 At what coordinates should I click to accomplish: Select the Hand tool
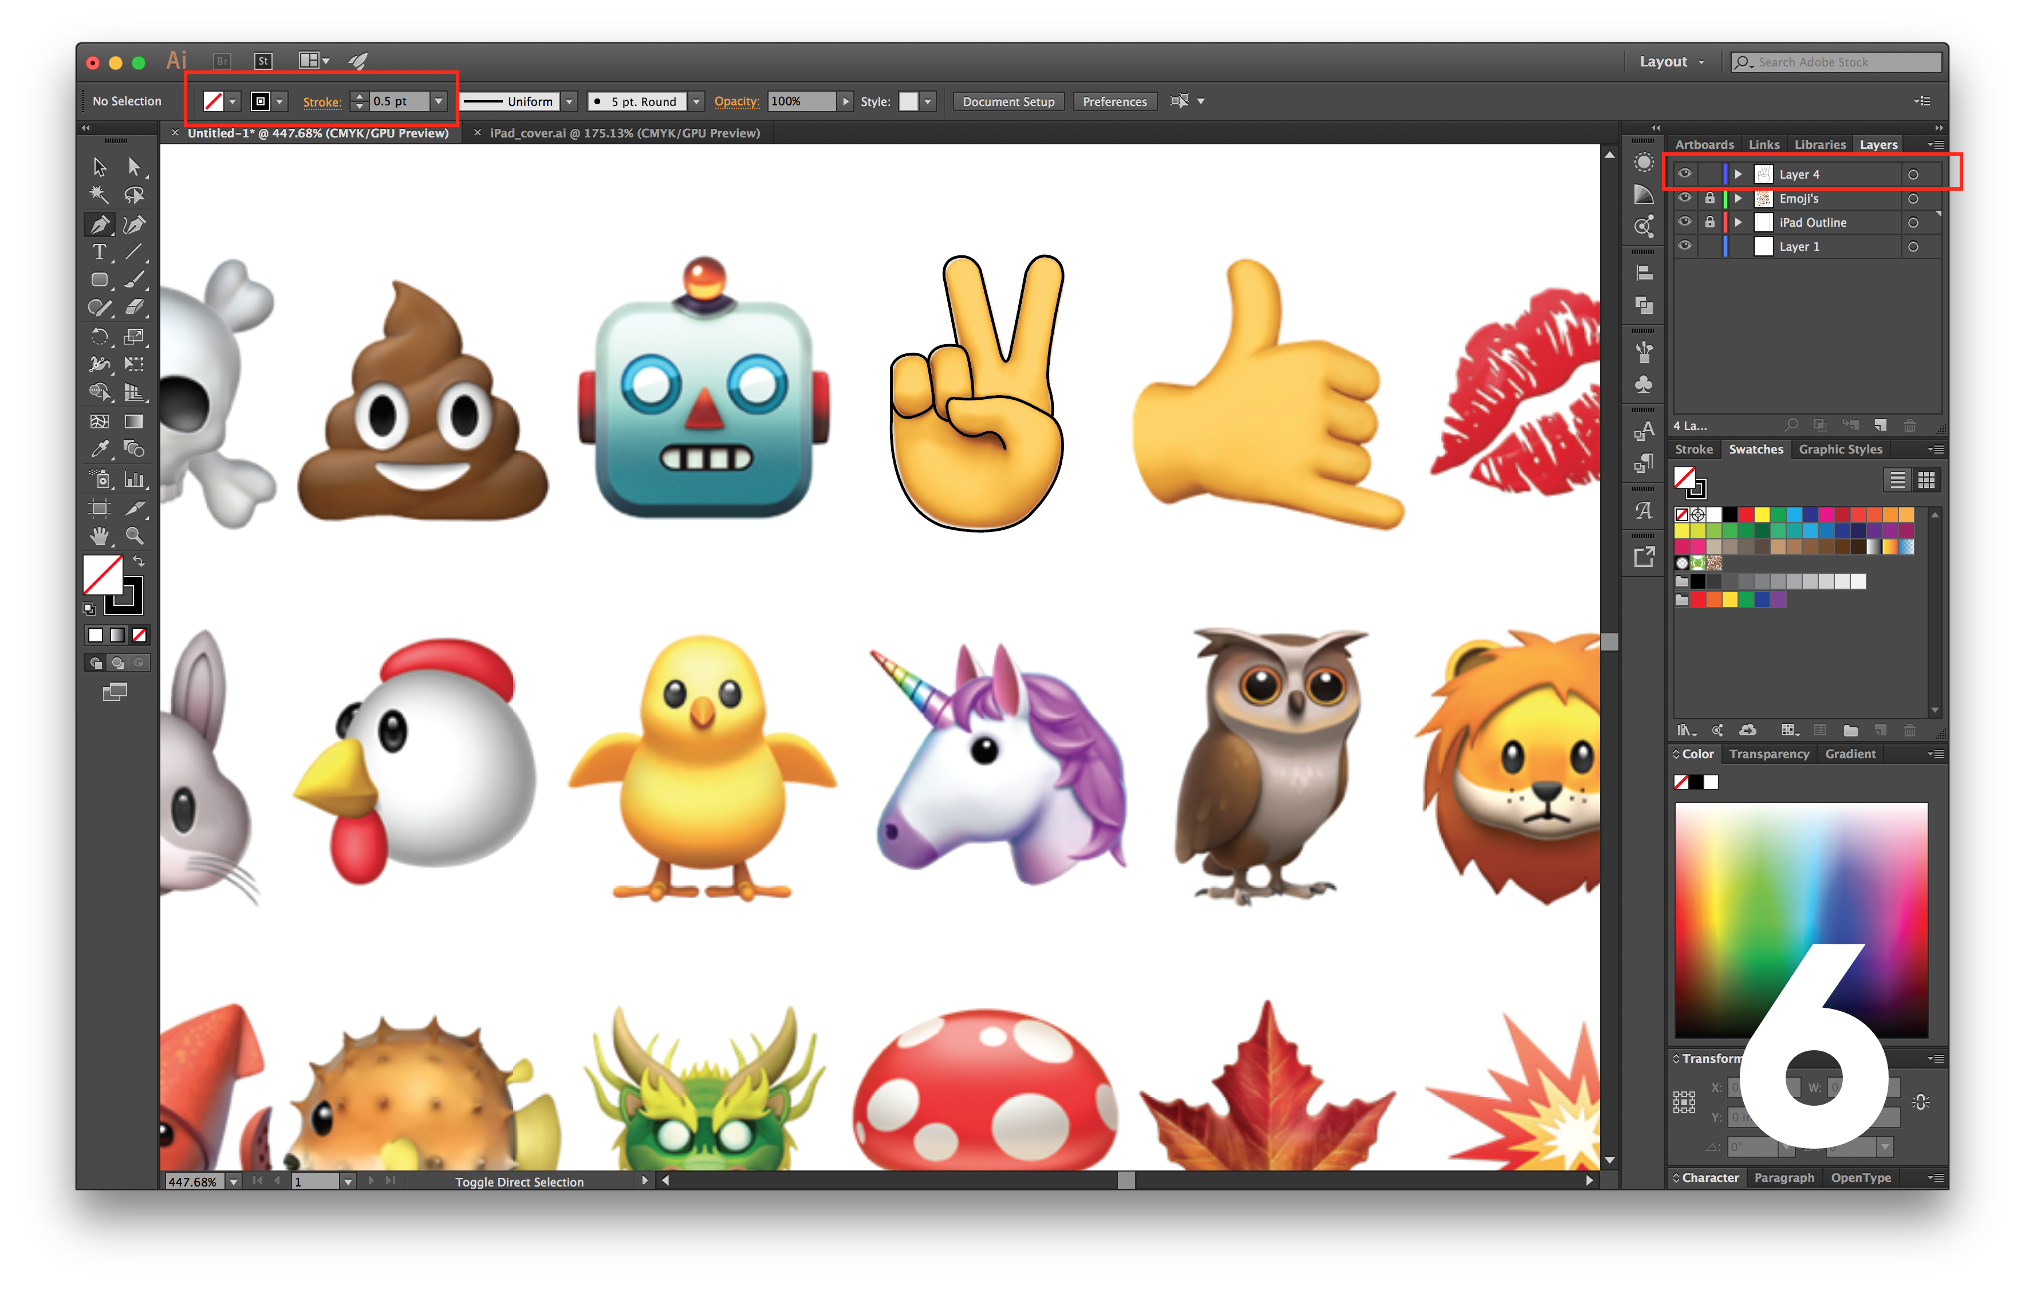pyautogui.click(x=99, y=535)
